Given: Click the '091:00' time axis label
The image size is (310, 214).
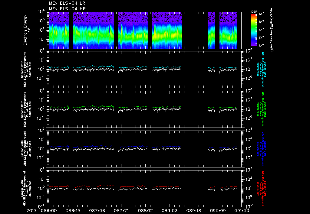Looking at the screenshot, I should 242,211.
